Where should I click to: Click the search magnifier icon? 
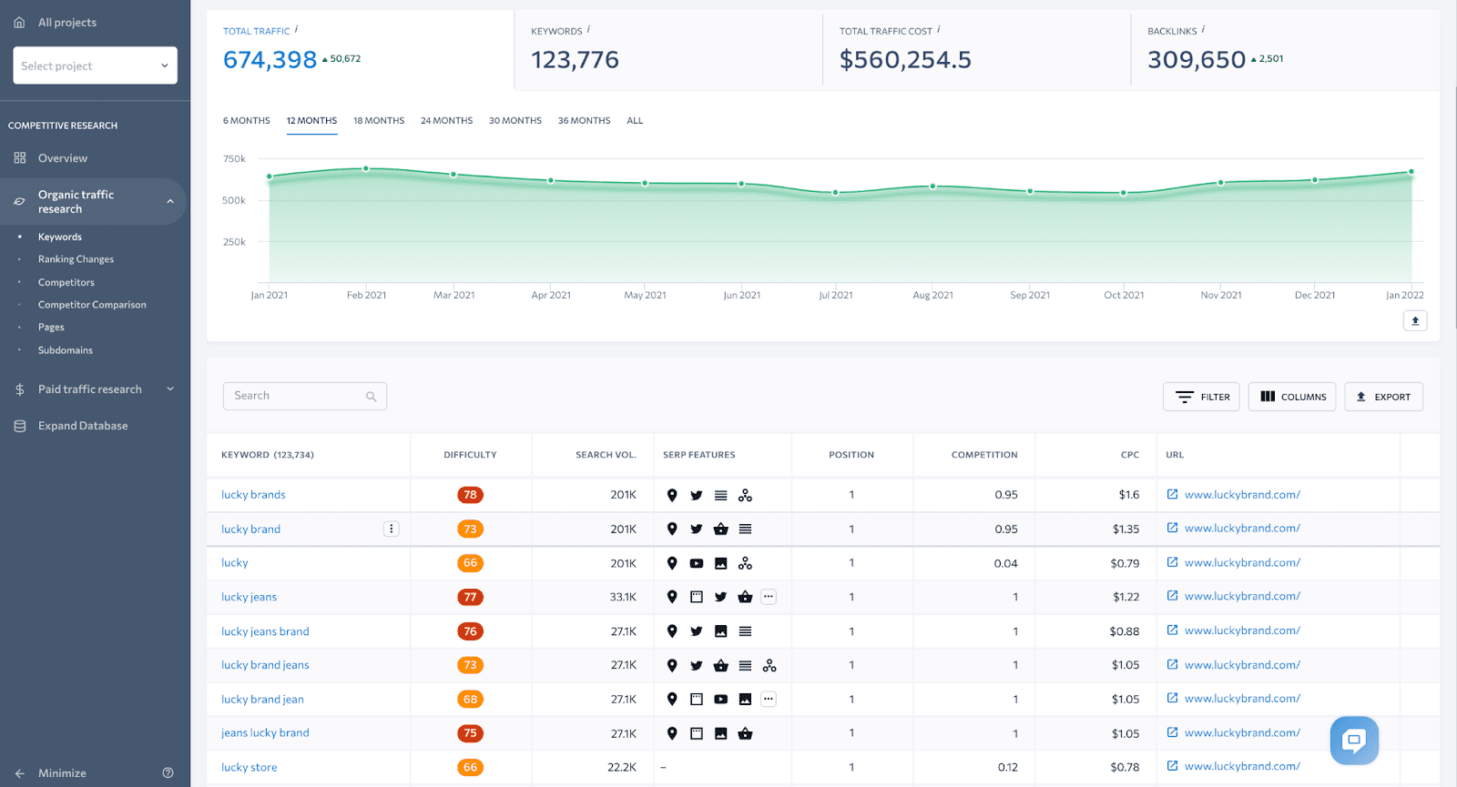(x=372, y=397)
